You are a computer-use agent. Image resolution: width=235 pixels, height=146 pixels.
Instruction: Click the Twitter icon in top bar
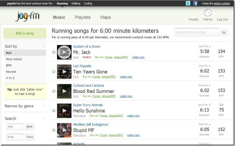tap(188, 3)
